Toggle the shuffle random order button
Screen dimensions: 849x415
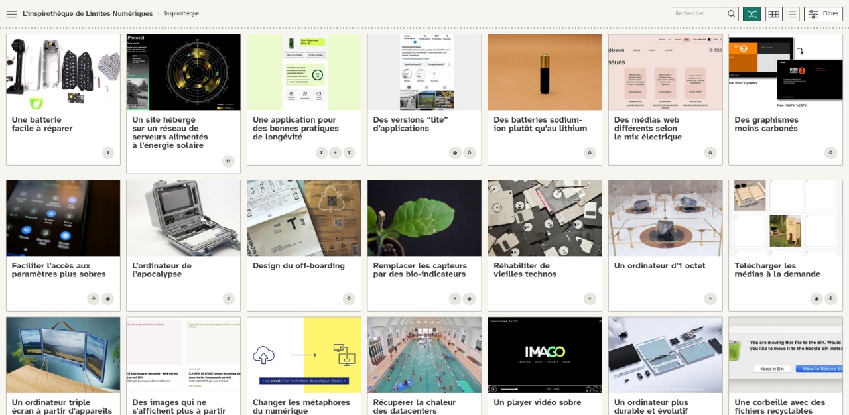pyautogui.click(x=751, y=14)
